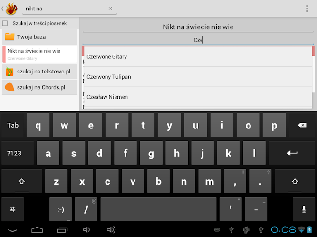The width and height of the screenshot is (317, 237).
Task: Switch to ?123 symbols keyboard
Action: pos(18,153)
